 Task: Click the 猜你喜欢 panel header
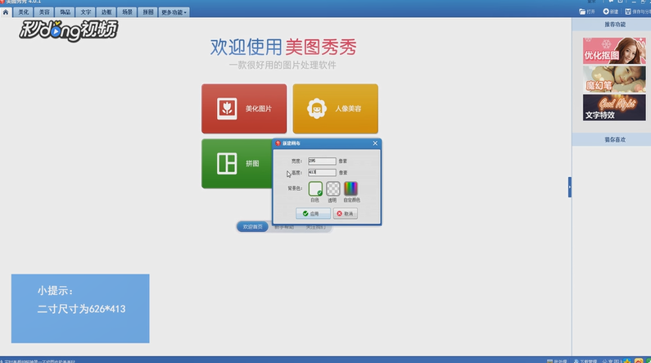pos(612,140)
